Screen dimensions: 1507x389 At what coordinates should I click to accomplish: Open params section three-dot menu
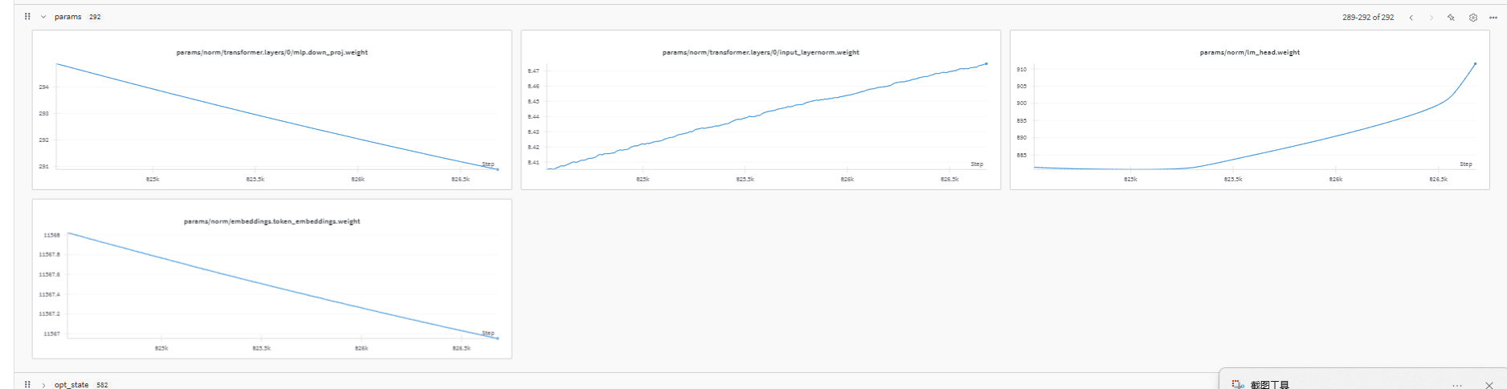point(1493,18)
